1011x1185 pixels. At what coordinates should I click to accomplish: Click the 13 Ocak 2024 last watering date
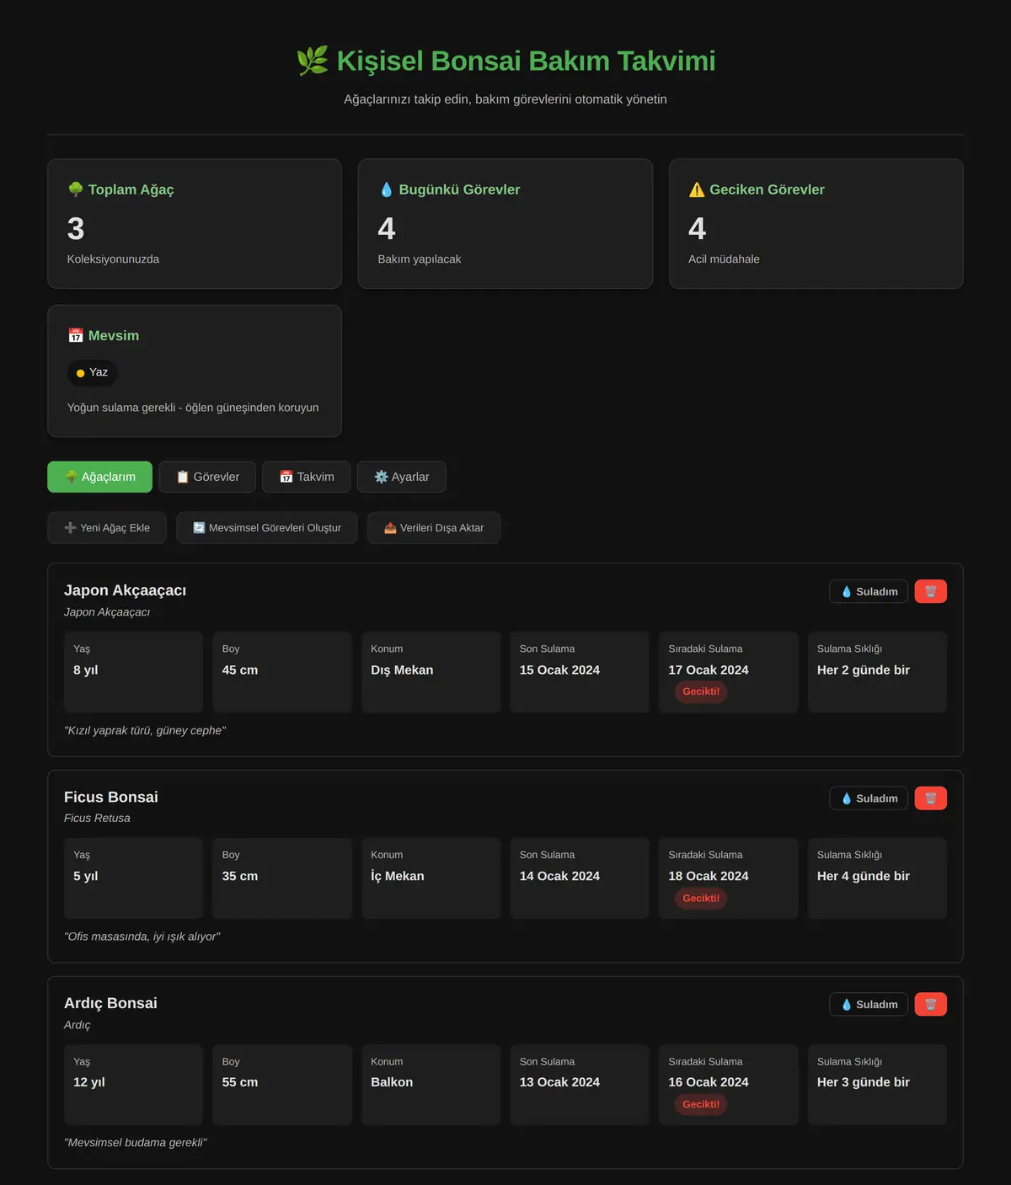click(x=559, y=1082)
